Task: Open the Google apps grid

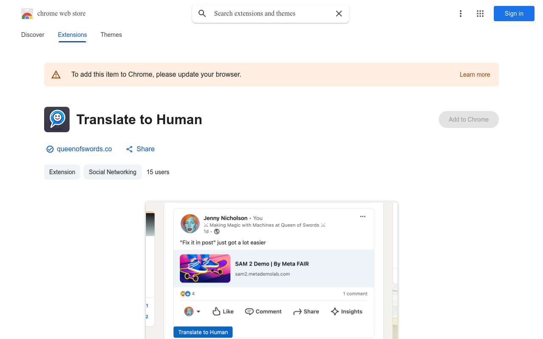Action: coord(480,14)
